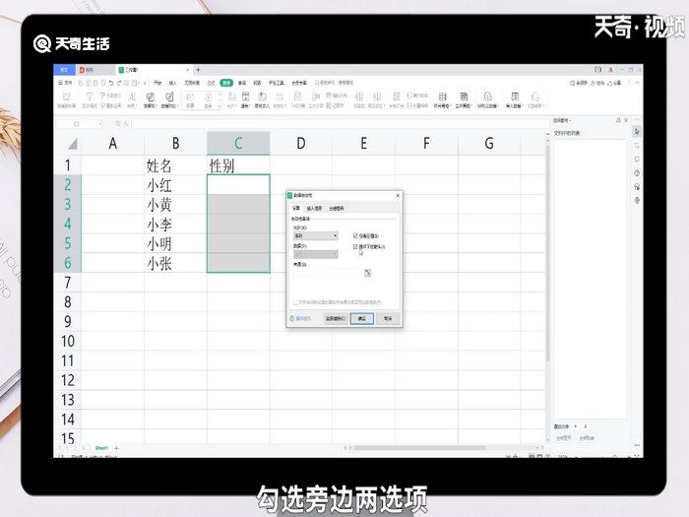689x517 pixels.
Task: Pin the right side task pane
Action: (618, 120)
